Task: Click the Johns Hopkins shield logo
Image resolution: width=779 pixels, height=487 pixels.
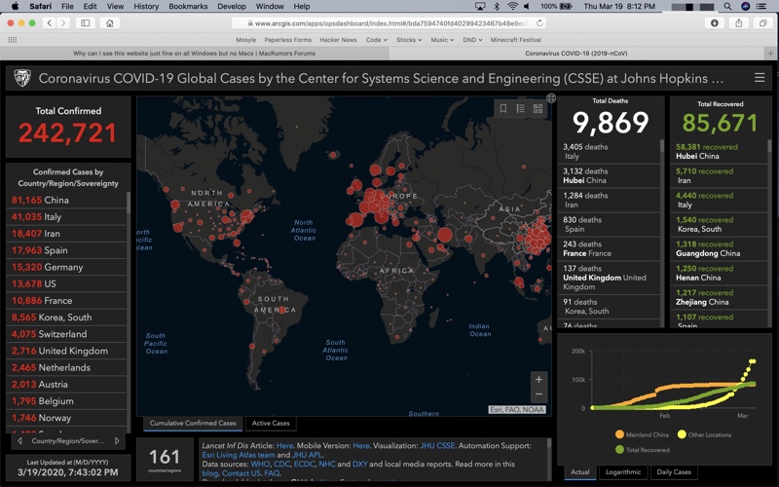Action: (22, 78)
